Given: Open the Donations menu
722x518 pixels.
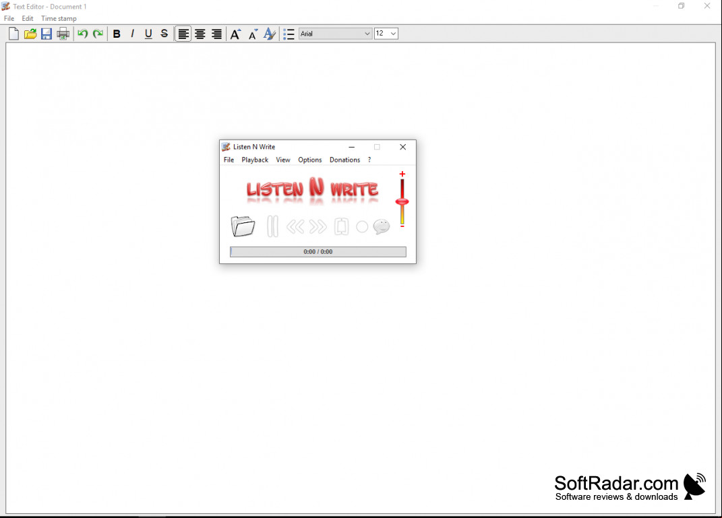Looking at the screenshot, I should coord(345,160).
